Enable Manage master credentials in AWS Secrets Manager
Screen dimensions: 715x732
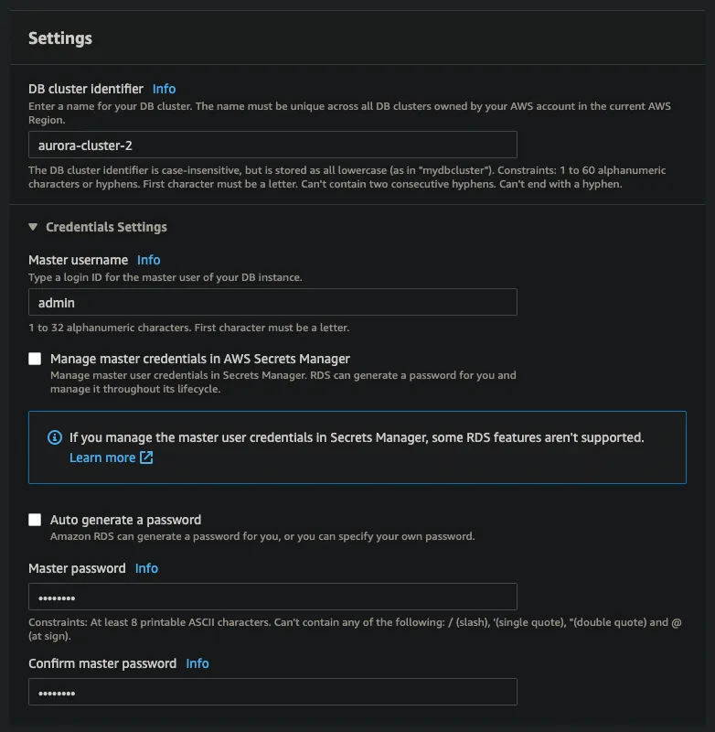point(34,358)
